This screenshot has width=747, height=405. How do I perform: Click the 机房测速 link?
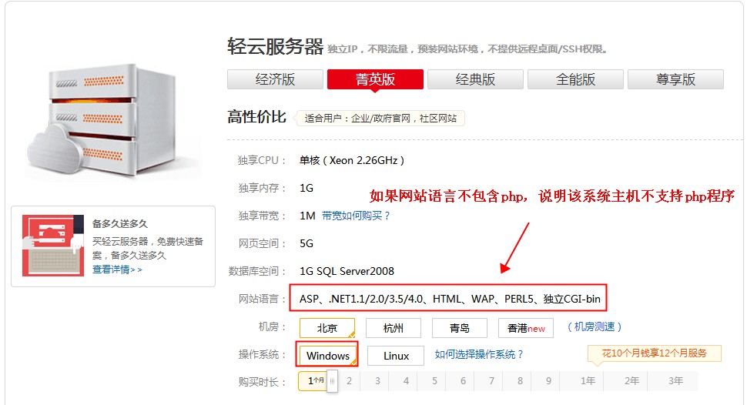pos(594,327)
